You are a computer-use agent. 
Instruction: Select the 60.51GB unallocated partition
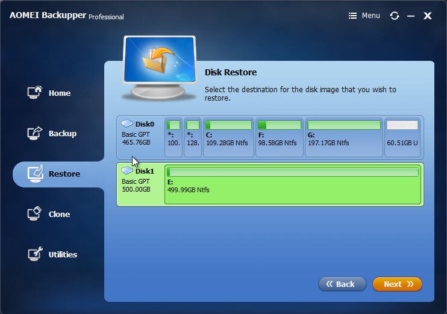tap(402, 138)
